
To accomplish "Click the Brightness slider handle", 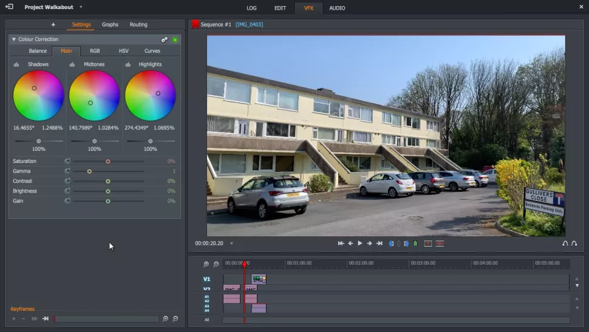I will pos(108,191).
